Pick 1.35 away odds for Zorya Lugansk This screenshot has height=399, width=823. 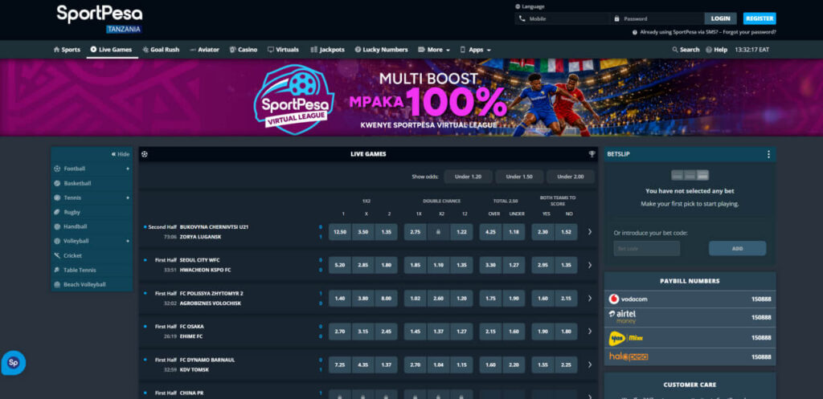click(x=386, y=232)
